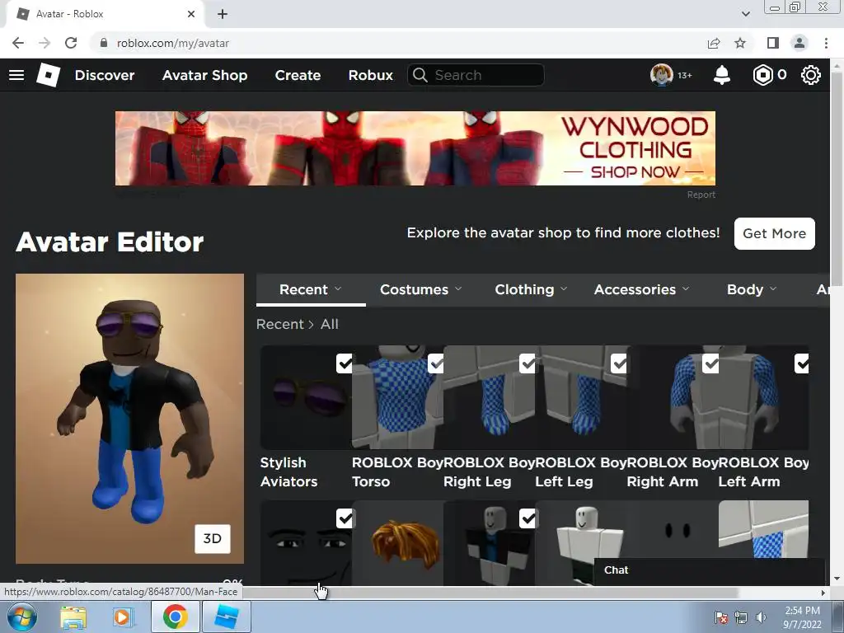This screenshot has width=844, height=633.
Task: Open the Robux balance icon
Action: click(x=762, y=75)
